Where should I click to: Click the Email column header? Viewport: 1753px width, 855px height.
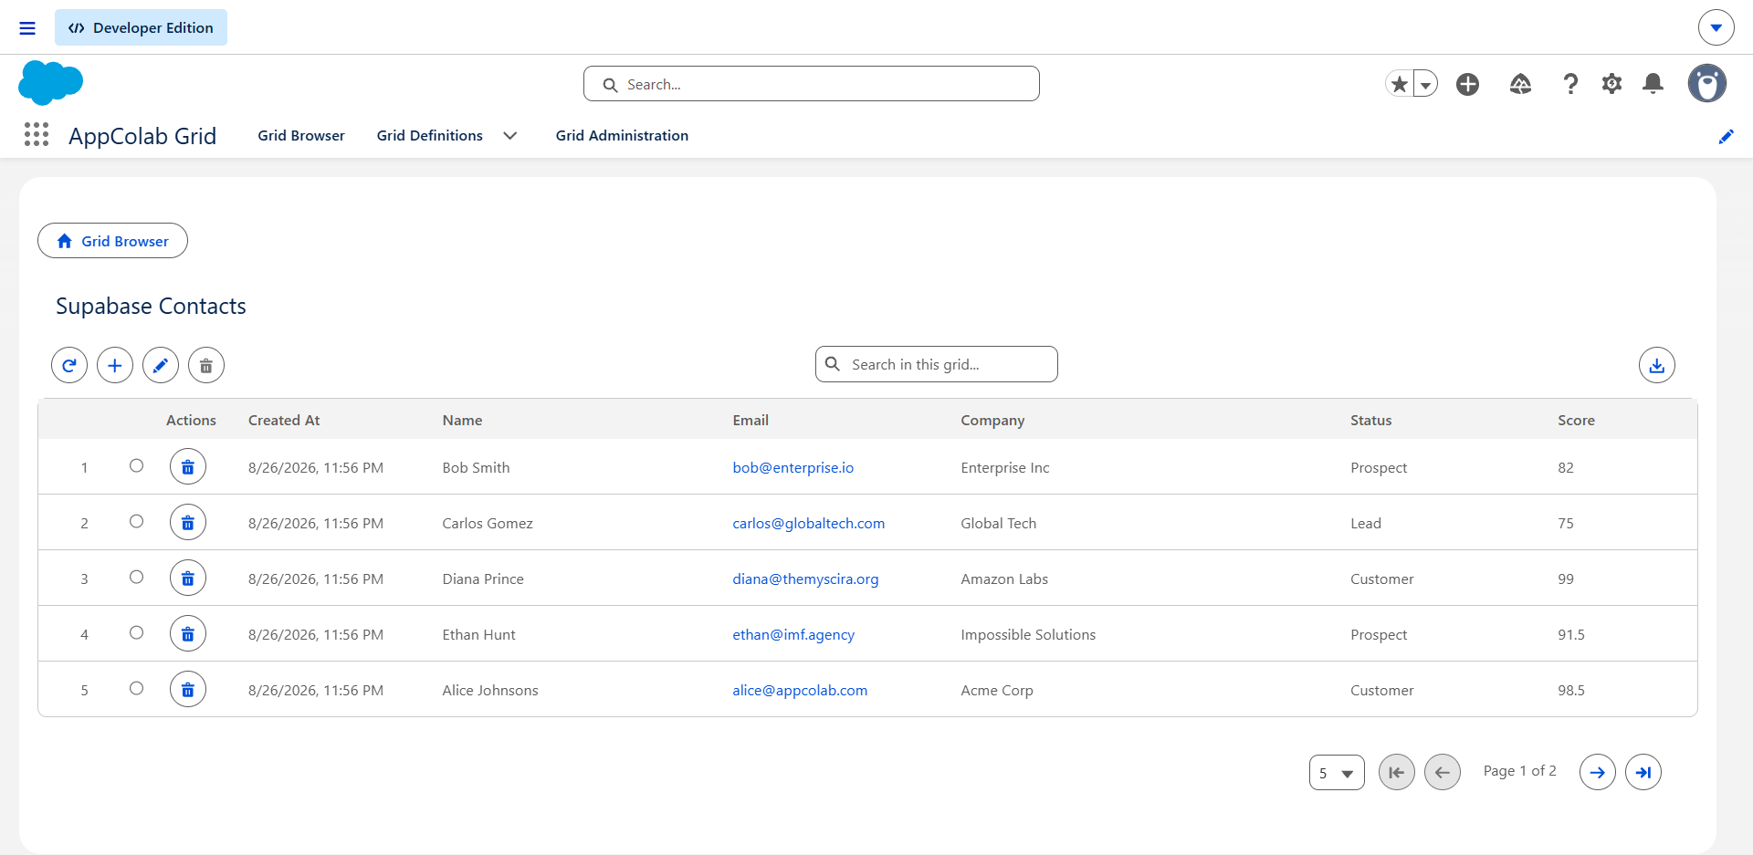pos(751,420)
